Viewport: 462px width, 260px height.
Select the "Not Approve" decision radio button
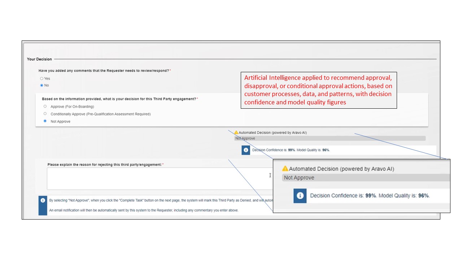tap(45, 121)
